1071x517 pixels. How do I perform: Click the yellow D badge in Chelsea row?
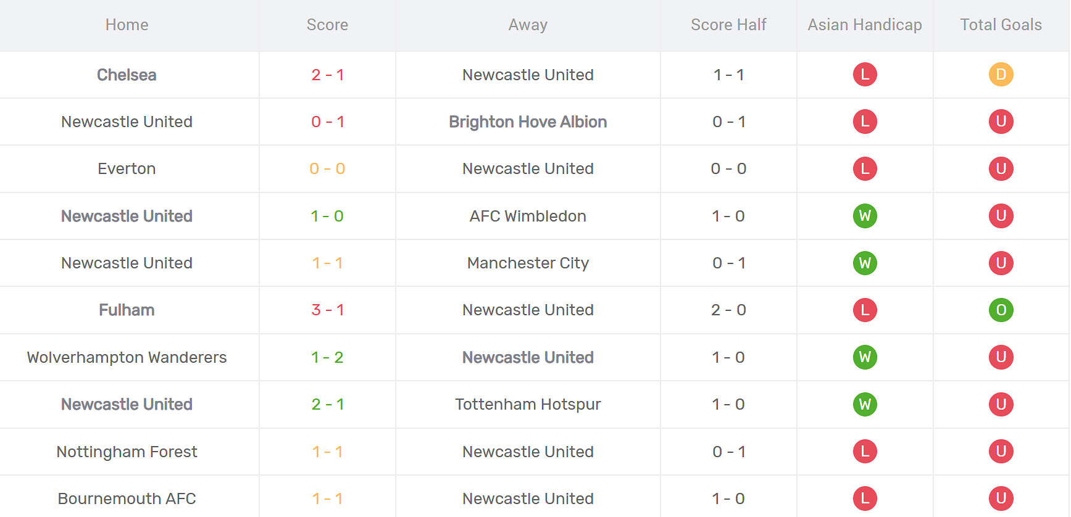1001,75
